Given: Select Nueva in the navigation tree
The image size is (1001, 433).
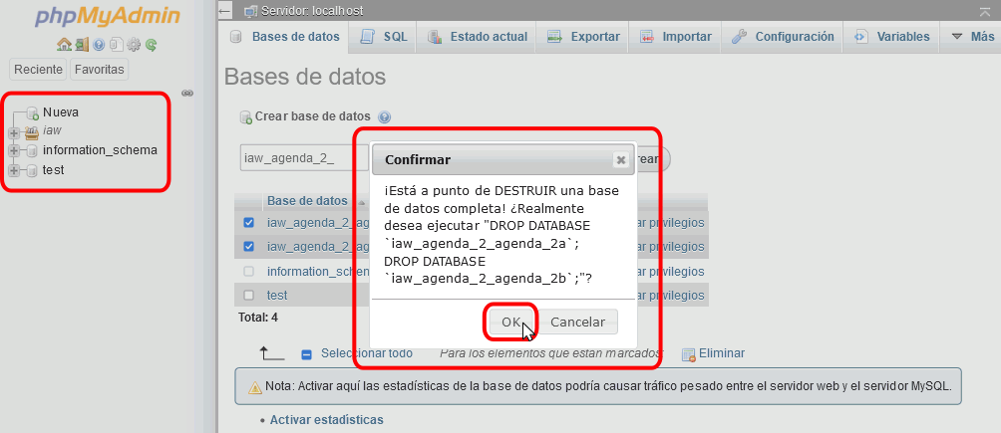Looking at the screenshot, I should pos(61,112).
